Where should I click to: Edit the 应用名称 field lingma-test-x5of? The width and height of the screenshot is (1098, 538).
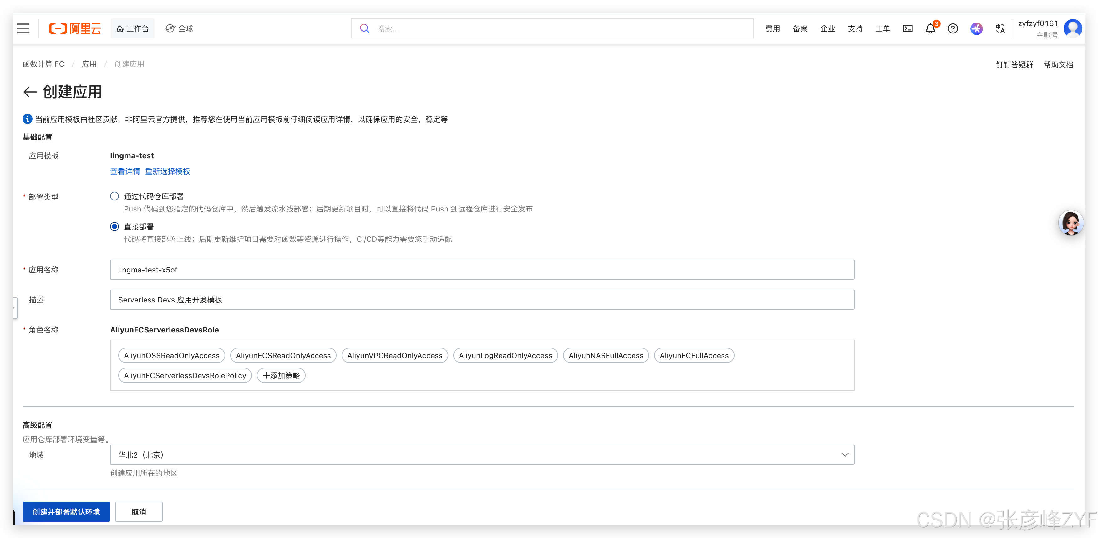tap(482, 270)
